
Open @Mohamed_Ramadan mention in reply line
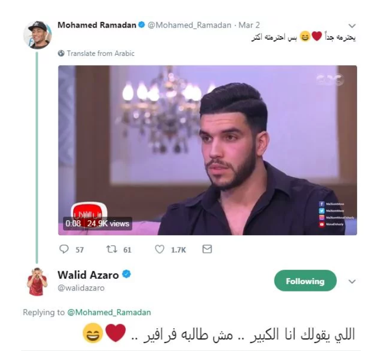[109, 312]
